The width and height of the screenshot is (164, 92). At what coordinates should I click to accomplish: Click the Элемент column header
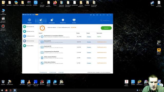[40, 33]
